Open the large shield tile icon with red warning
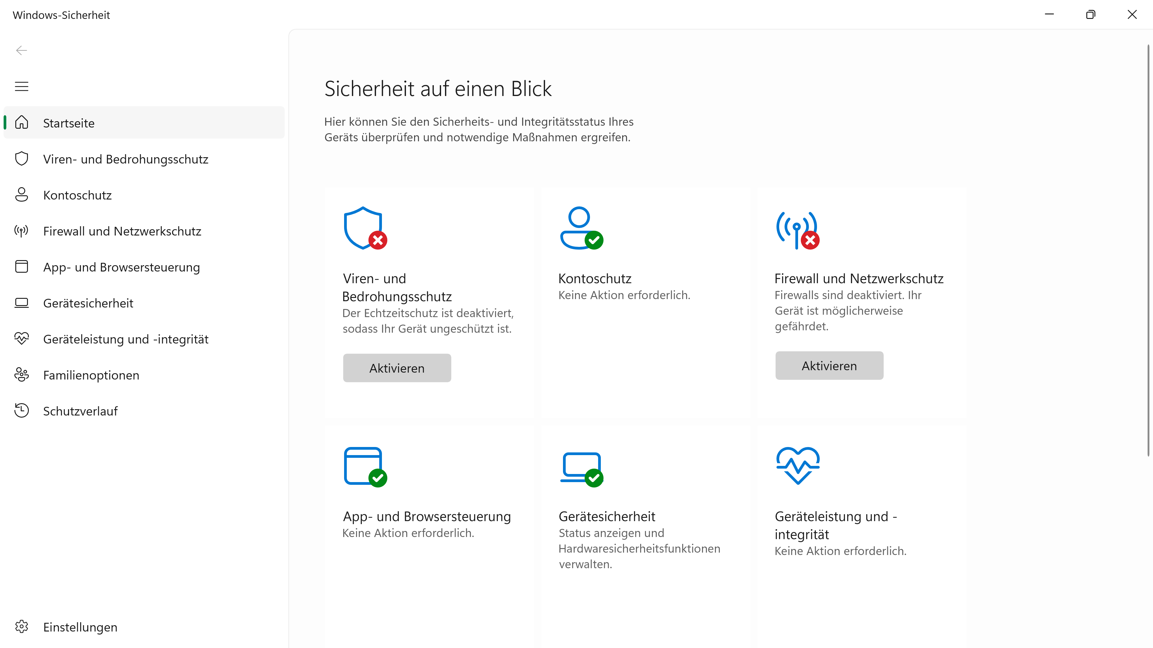 (x=365, y=228)
